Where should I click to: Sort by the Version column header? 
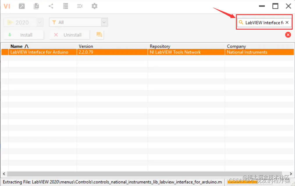112,46
